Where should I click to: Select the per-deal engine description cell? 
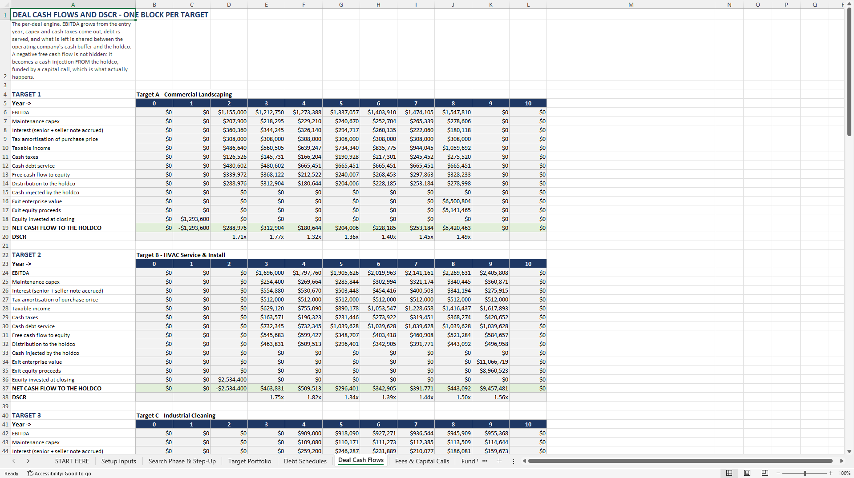(73, 50)
